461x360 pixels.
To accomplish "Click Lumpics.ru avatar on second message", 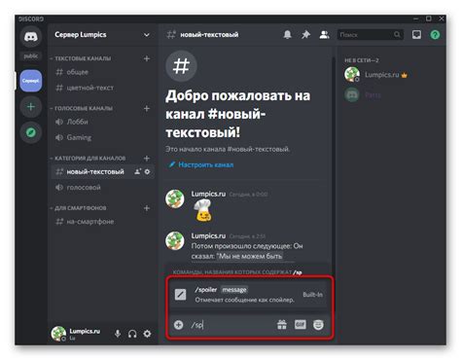I will [x=175, y=240].
